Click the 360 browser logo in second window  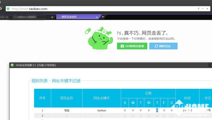coord(12,65)
